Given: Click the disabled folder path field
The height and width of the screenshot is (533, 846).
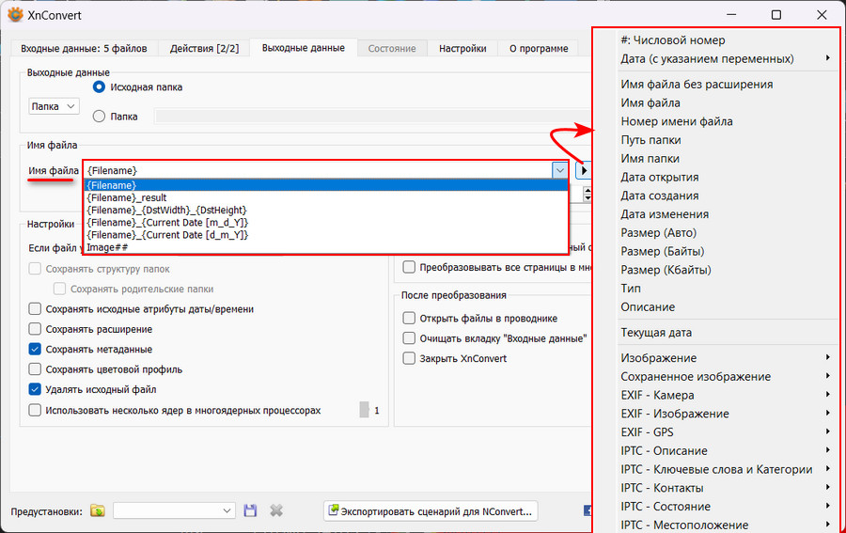Looking at the screenshot, I should tap(372, 116).
